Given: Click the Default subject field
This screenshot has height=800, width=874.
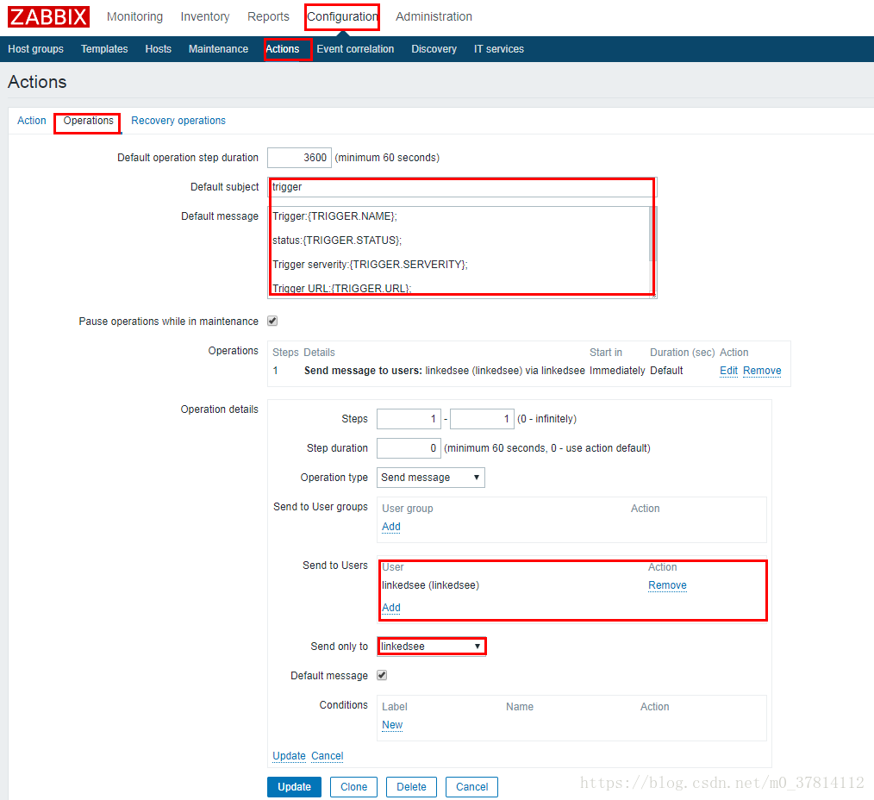Looking at the screenshot, I should pyautogui.click(x=462, y=187).
